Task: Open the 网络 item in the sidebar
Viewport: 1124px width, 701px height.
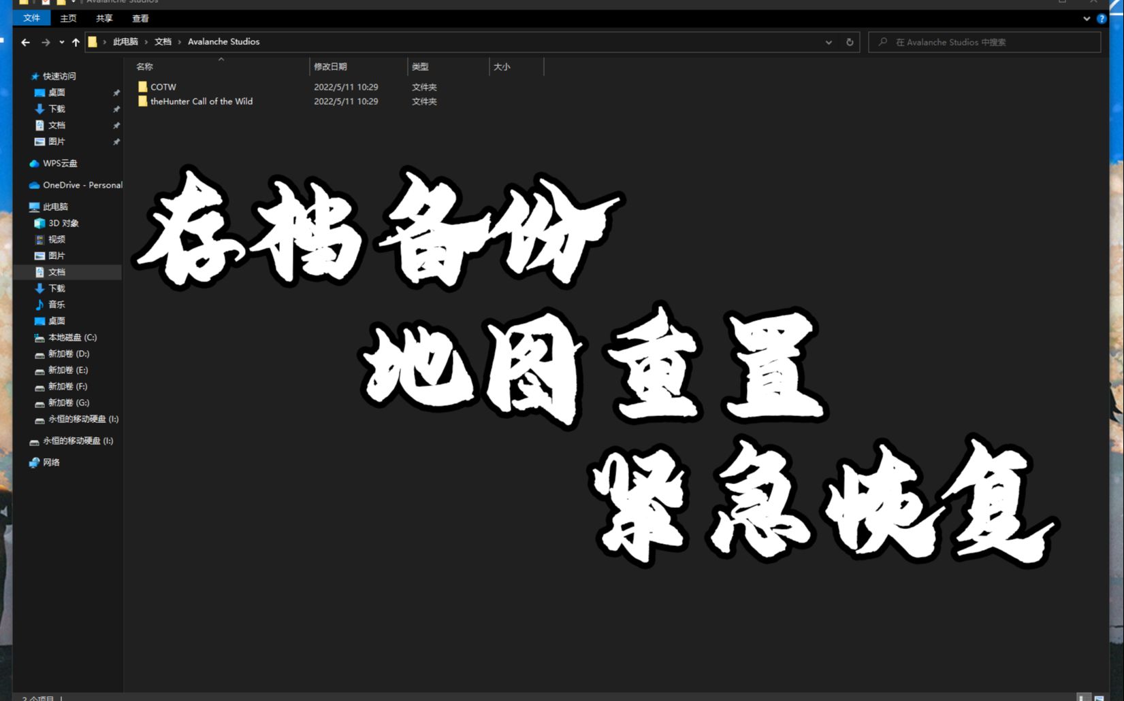Action: 50,462
